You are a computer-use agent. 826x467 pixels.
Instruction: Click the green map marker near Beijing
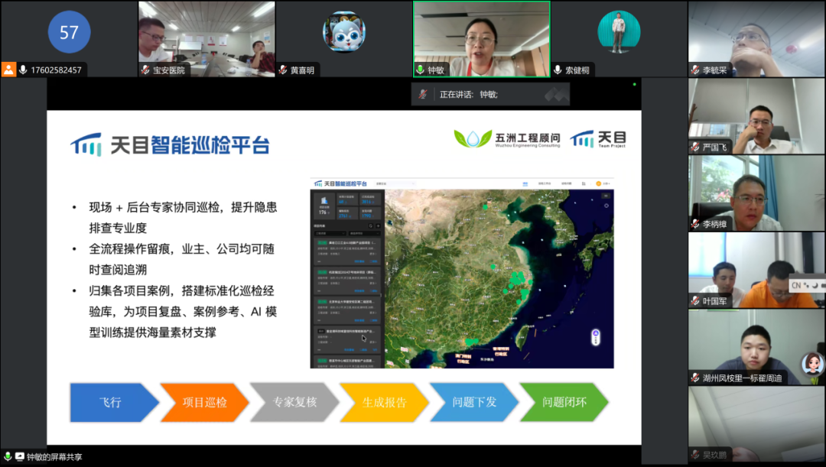[485, 207]
